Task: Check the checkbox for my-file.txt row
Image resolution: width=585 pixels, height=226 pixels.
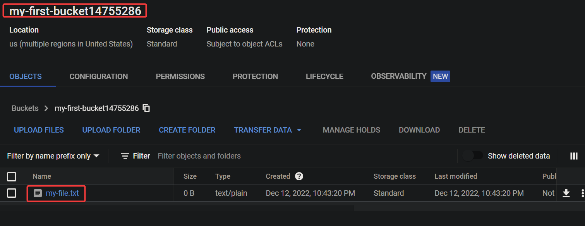Action: point(11,193)
